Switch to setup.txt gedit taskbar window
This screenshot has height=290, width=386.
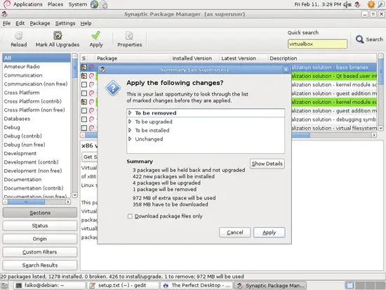tap(123, 286)
